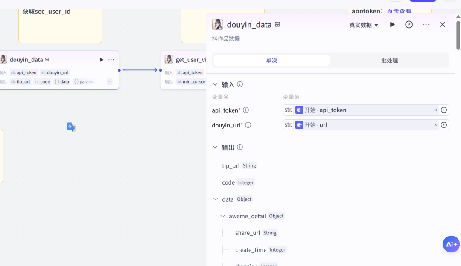Select code Integer output
461x266 pixels.
(238, 182)
